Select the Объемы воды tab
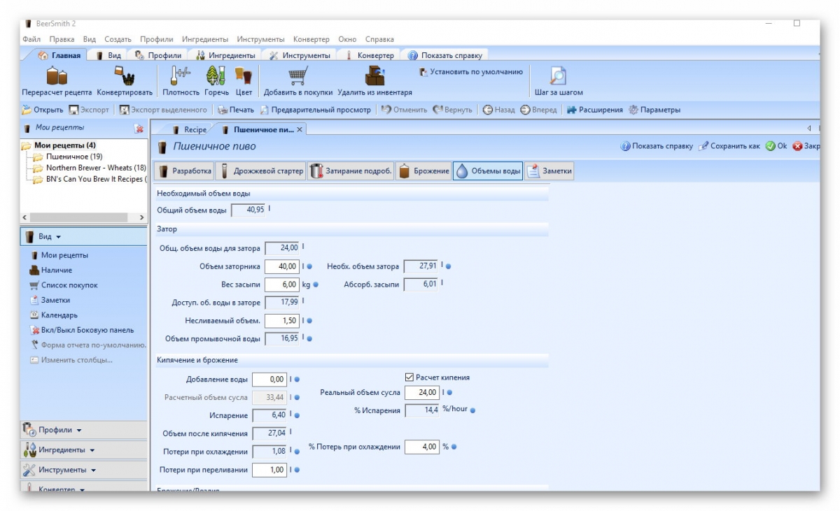 click(x=488, y=171)
